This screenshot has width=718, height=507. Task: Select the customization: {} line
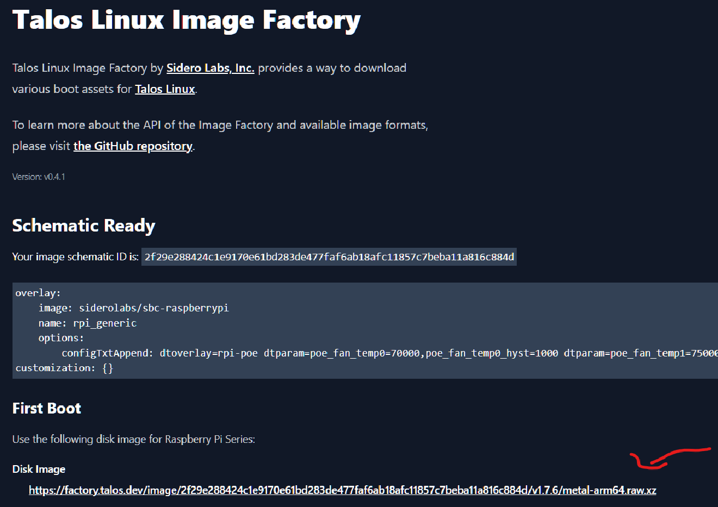pyautogui.click(x=63, y=368)
